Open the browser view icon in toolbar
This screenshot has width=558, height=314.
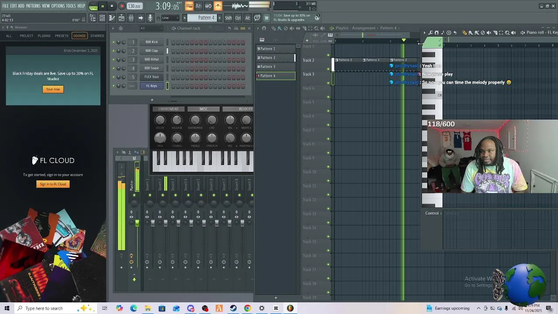click(x=92, y=18)
